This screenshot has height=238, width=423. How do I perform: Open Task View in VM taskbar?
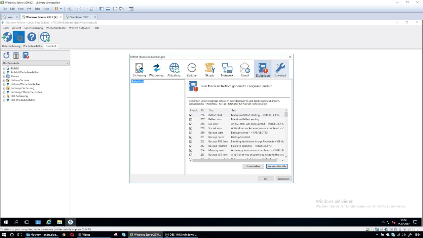(27, 222)
